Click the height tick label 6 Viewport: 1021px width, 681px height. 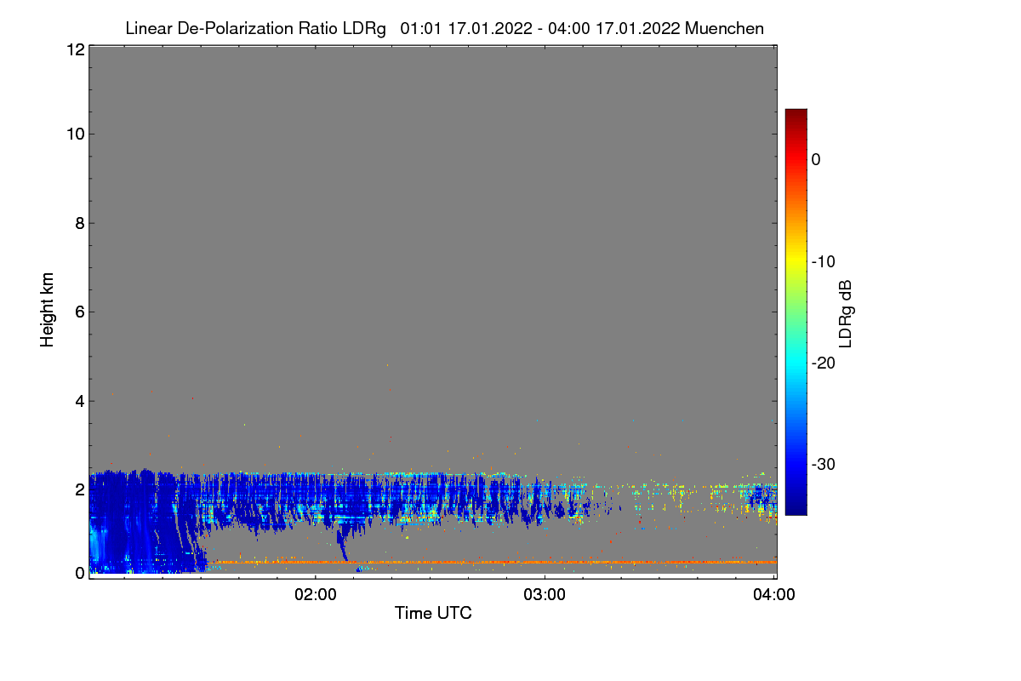tap(78, 312)
